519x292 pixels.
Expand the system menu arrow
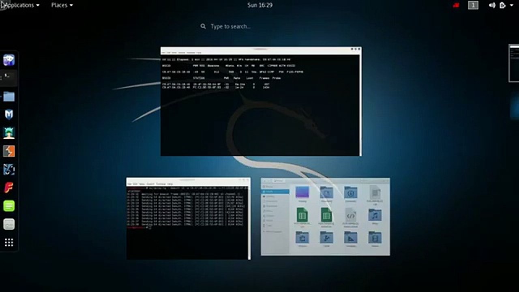513,5
